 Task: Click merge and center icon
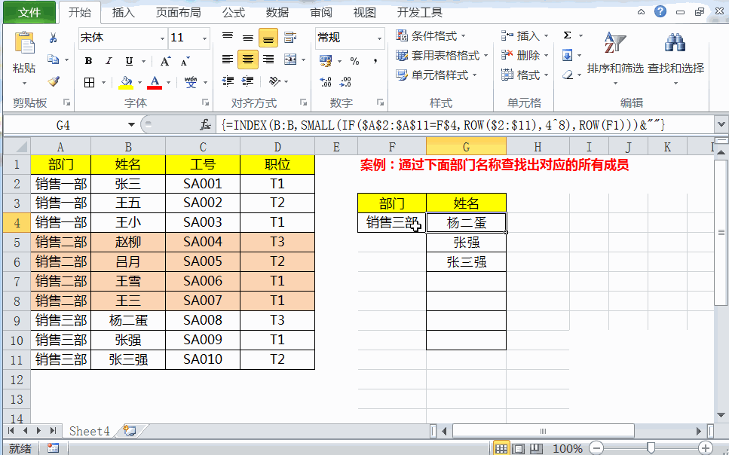[x=290, y=60]
